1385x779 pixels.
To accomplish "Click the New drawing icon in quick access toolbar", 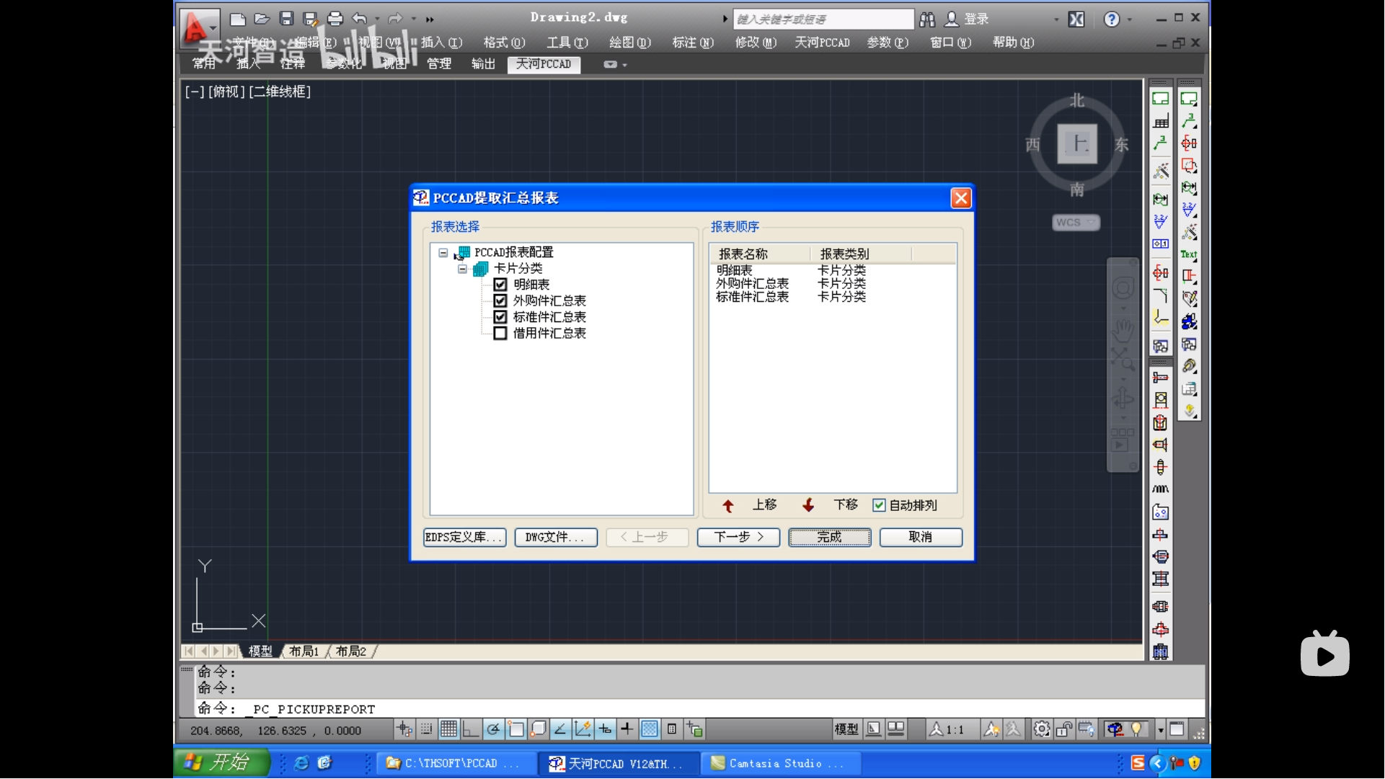I will pyautogui.click(x=238, y=19).
